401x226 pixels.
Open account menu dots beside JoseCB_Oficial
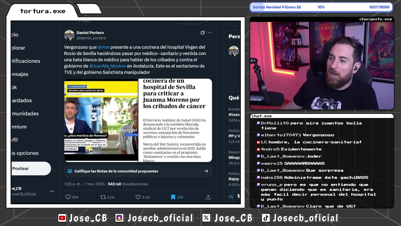(x=52, y=191)
